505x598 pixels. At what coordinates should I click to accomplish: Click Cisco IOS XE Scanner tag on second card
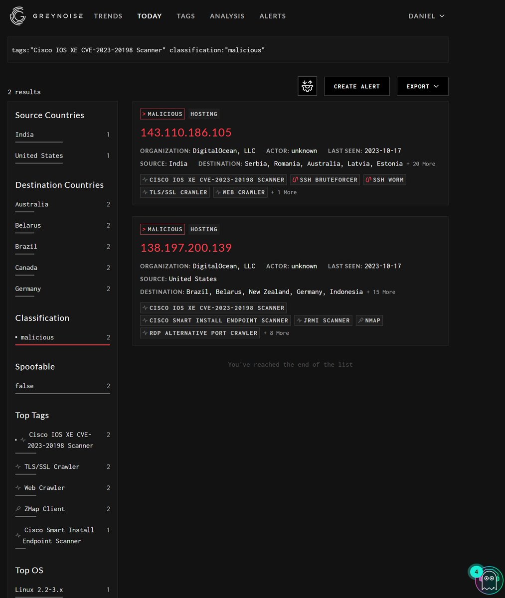(213, 307)
